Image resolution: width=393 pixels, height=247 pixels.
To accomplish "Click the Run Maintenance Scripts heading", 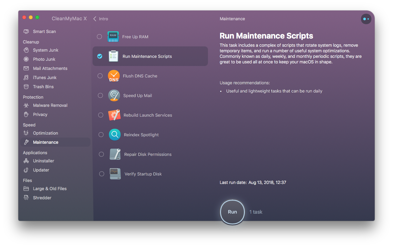I will click(266, 36).
